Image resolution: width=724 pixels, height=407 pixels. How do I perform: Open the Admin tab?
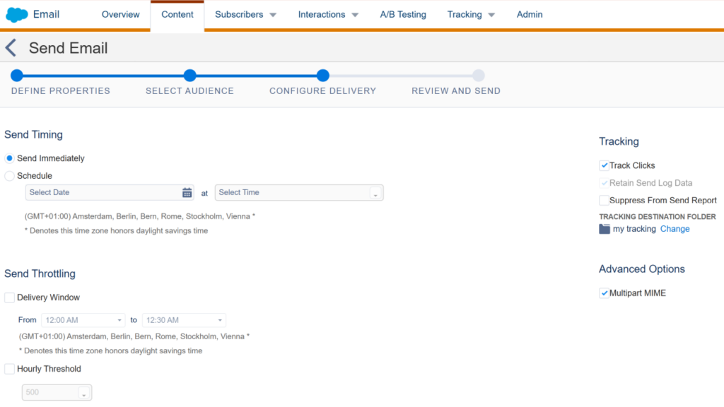click(x=530, y=14)
